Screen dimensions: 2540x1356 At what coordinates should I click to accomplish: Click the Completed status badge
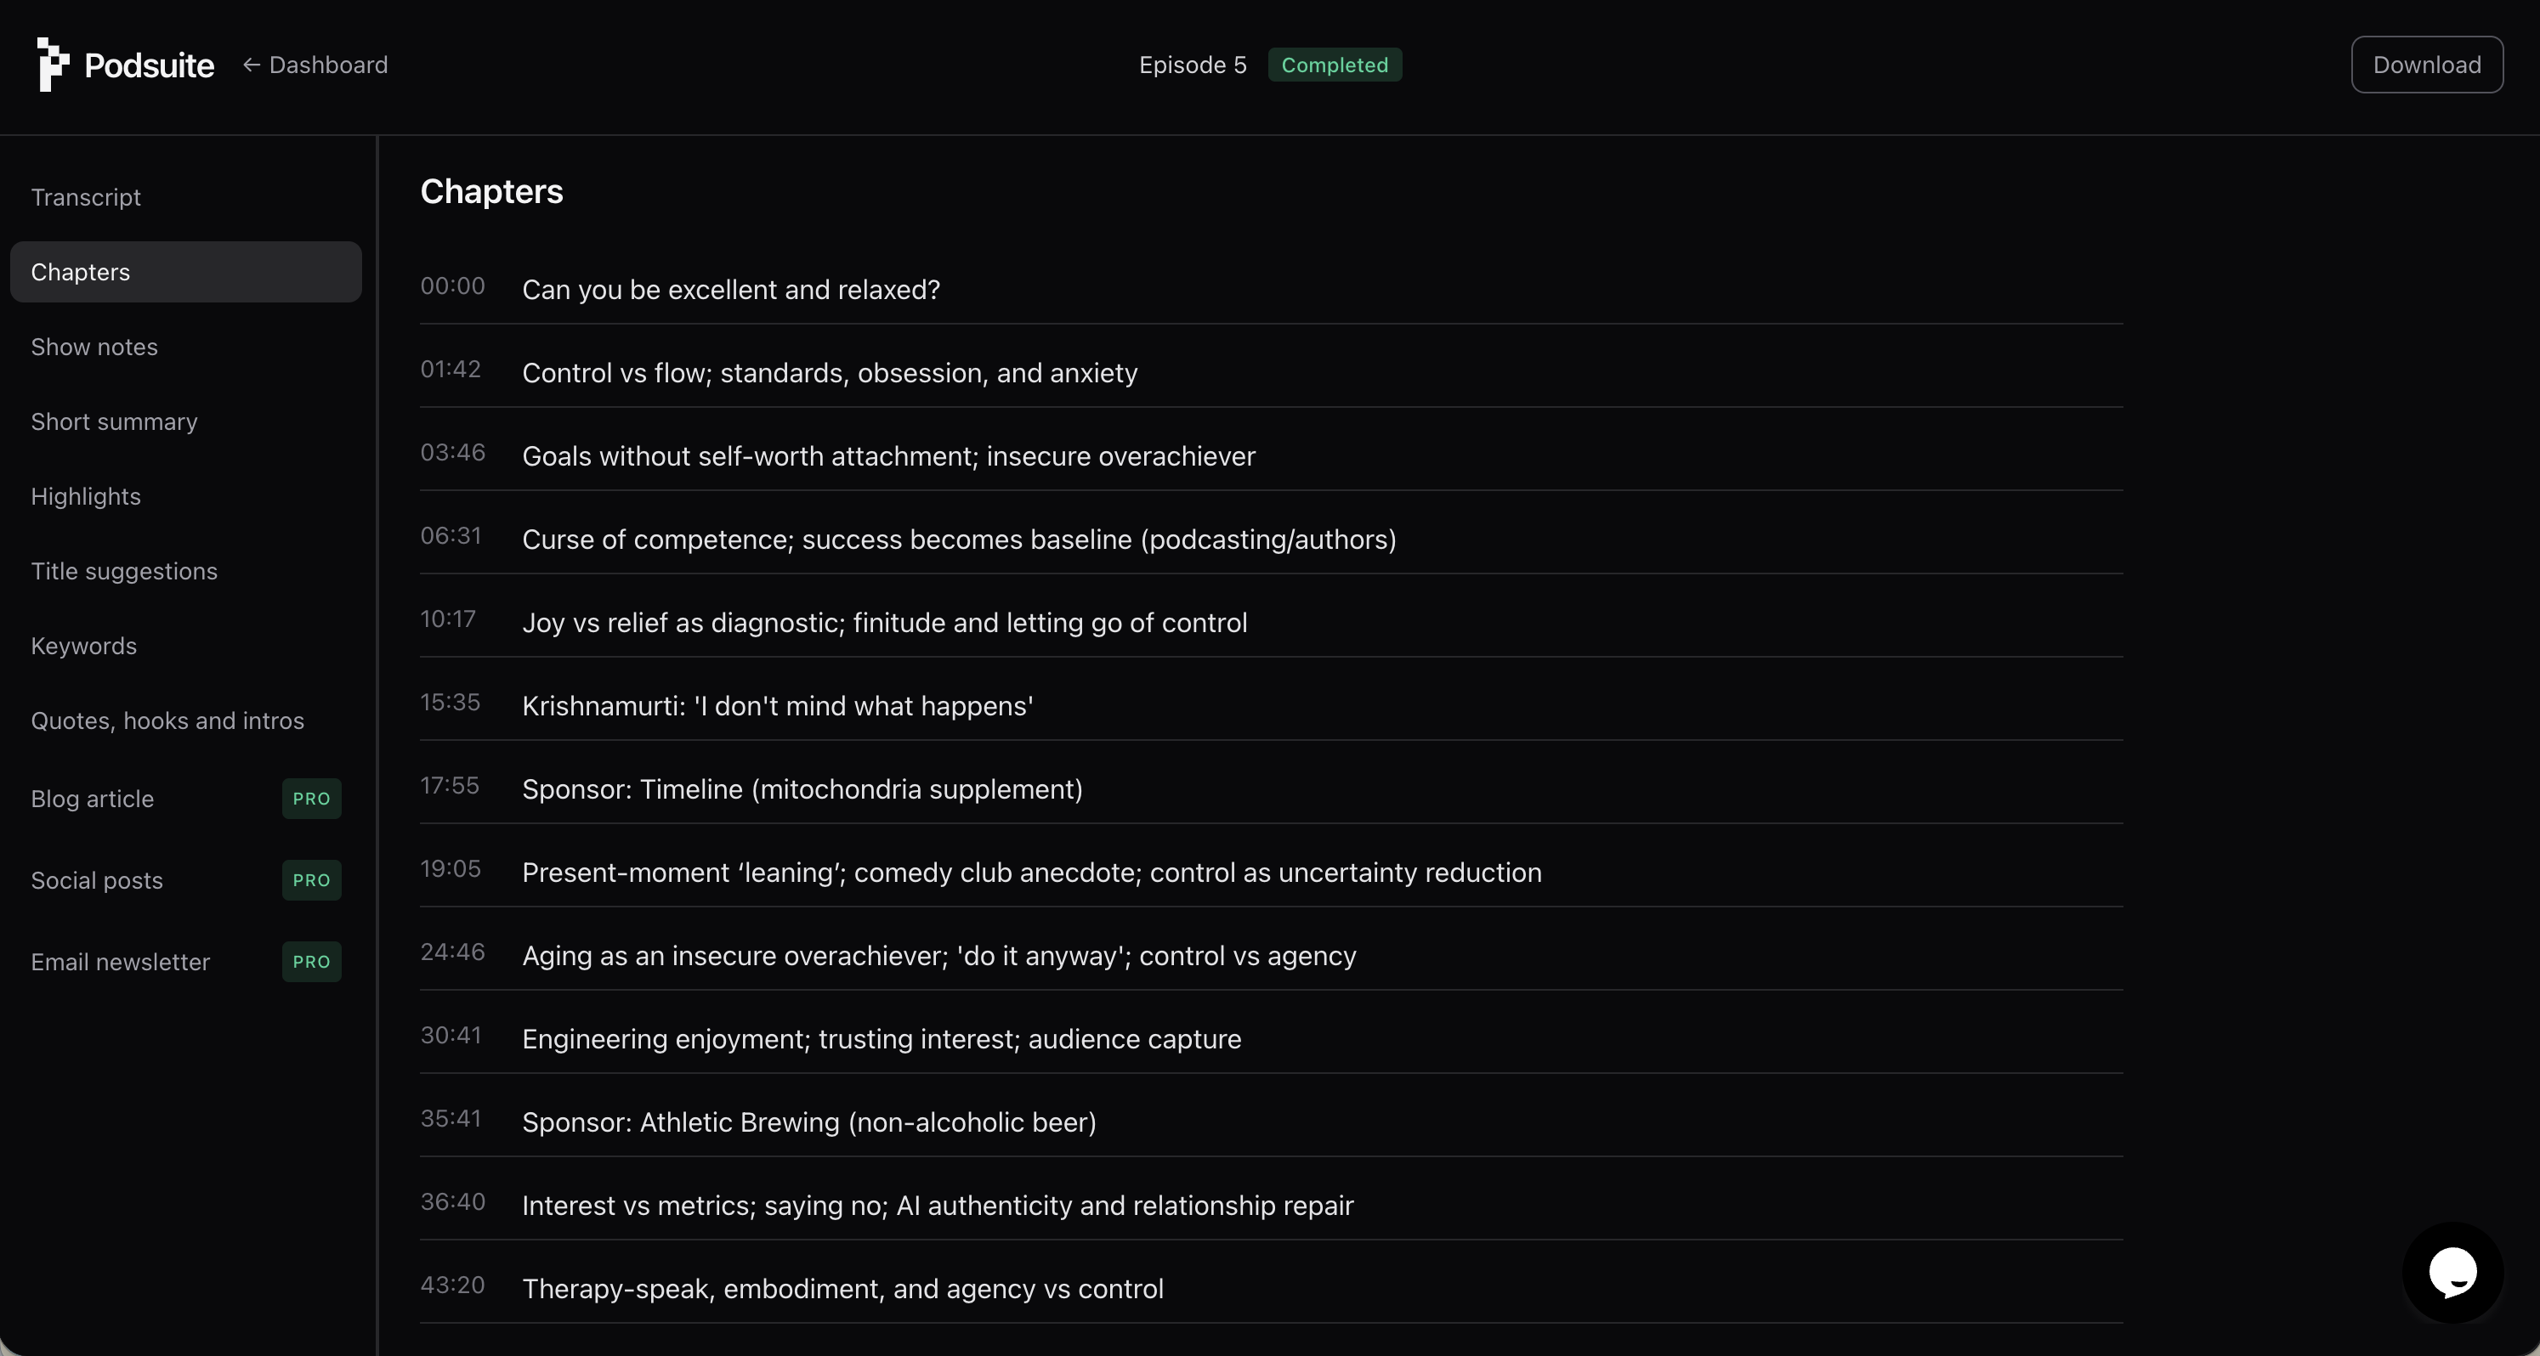click(x=1335, y=65)
